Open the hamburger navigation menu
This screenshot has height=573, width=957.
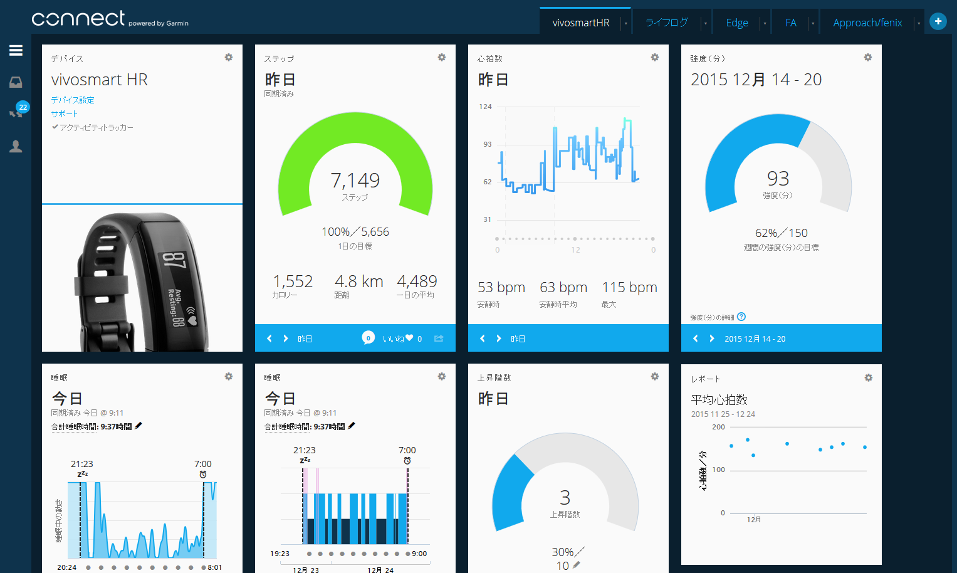16,50
